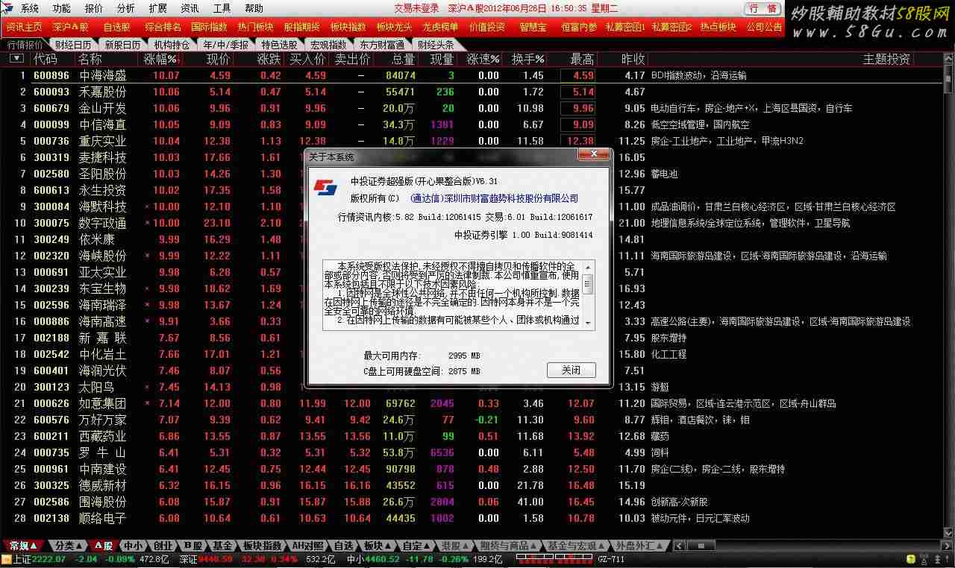Switch to the 东方财富通 tab

pyautogui.click(x=381, y=45)
